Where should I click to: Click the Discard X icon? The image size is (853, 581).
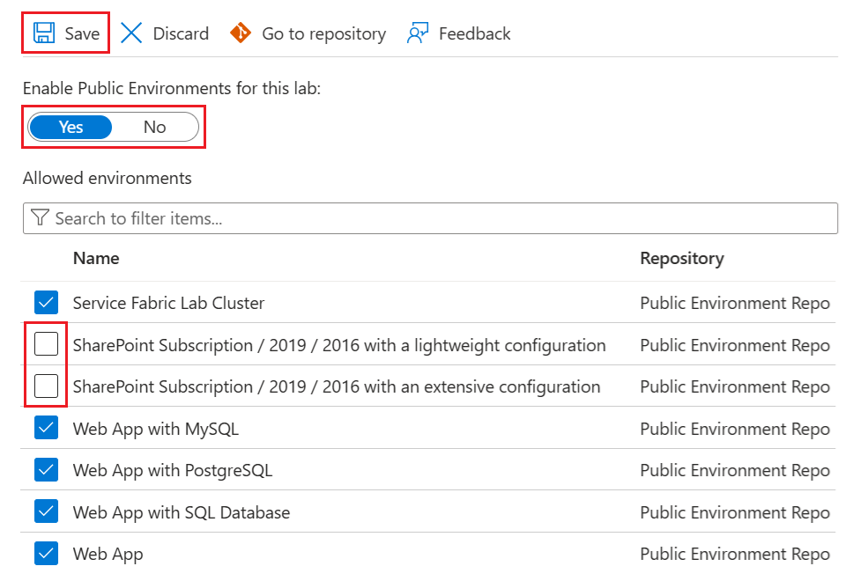click(x=131, y=33)
